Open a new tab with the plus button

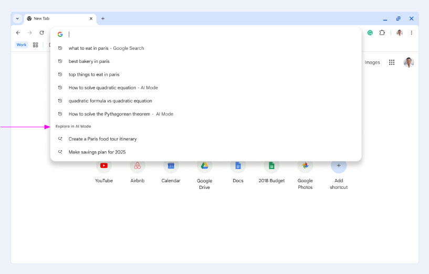tap(103, 18)
